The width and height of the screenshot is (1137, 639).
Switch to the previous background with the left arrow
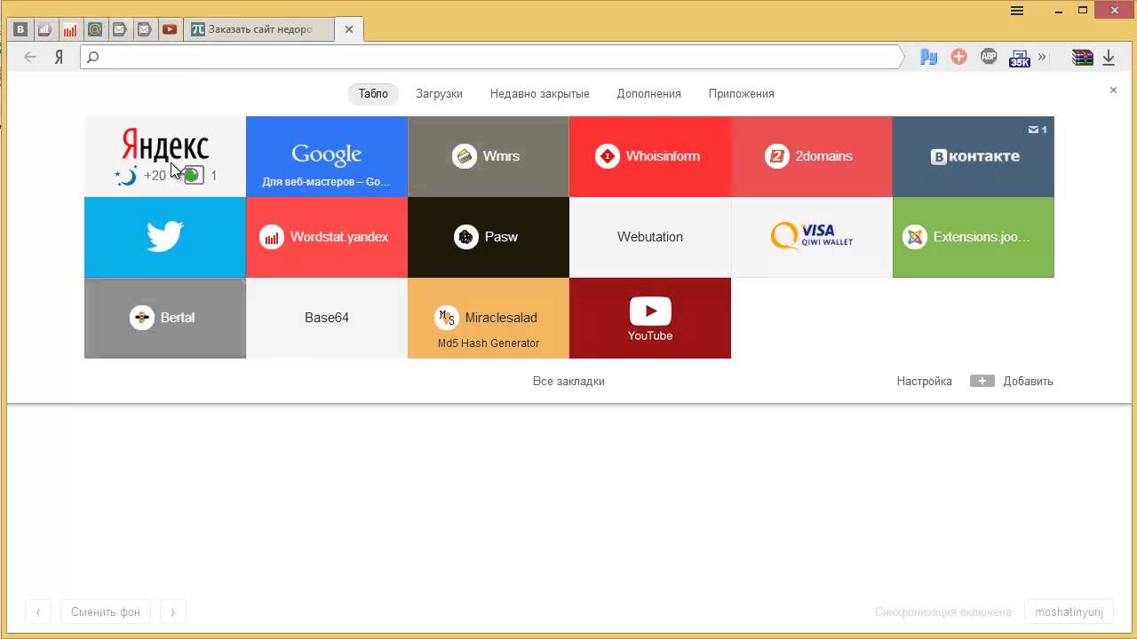tap(38, 611)
